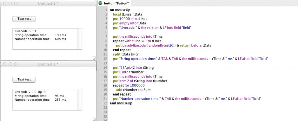298x121 pixels.
Task: Click title bar of lower Untitled 1 window
Action: pos(48,64)
